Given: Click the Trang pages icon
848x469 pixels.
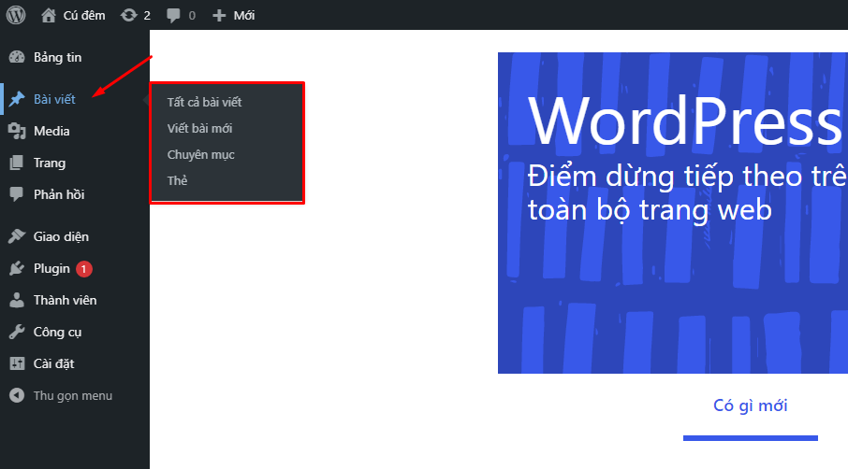Looking at the screenshot, I should coord(17,163).
